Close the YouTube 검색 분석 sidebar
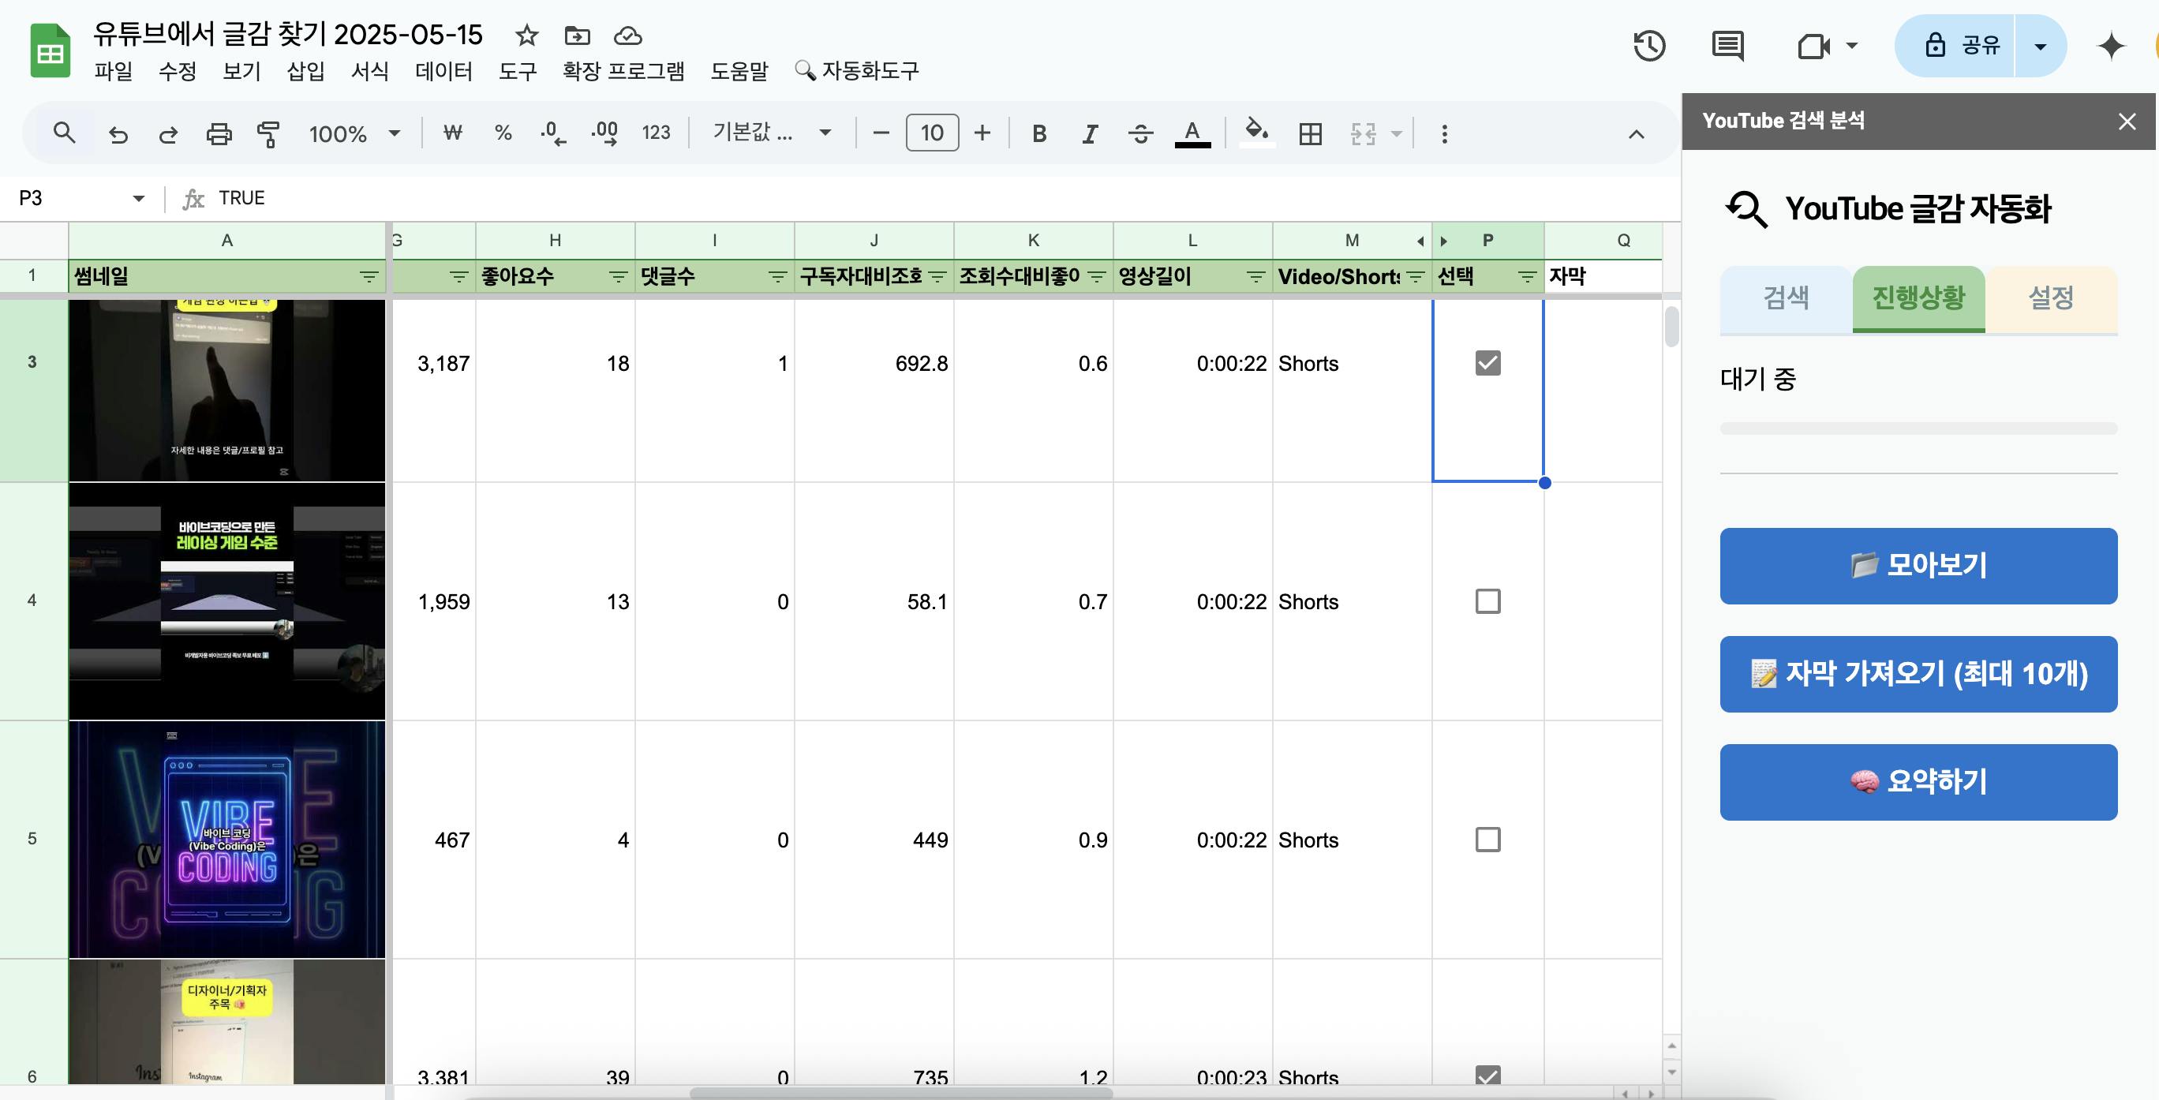This screenshot has width=2159, height=1100. click(2127, 122)
